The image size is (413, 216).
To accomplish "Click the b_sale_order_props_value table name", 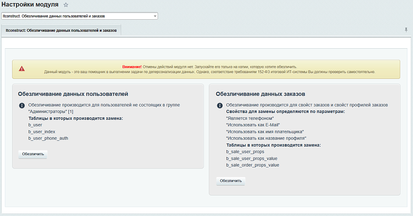I will click(x=252, y=165).
